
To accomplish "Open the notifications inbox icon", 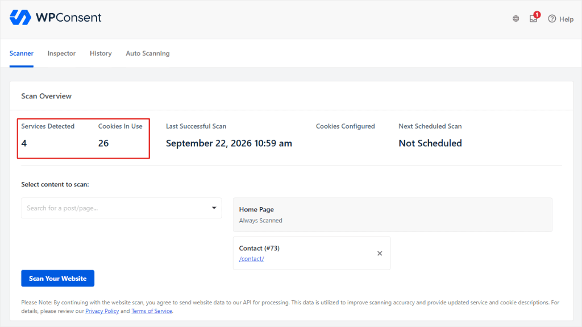I will point(533,19).
